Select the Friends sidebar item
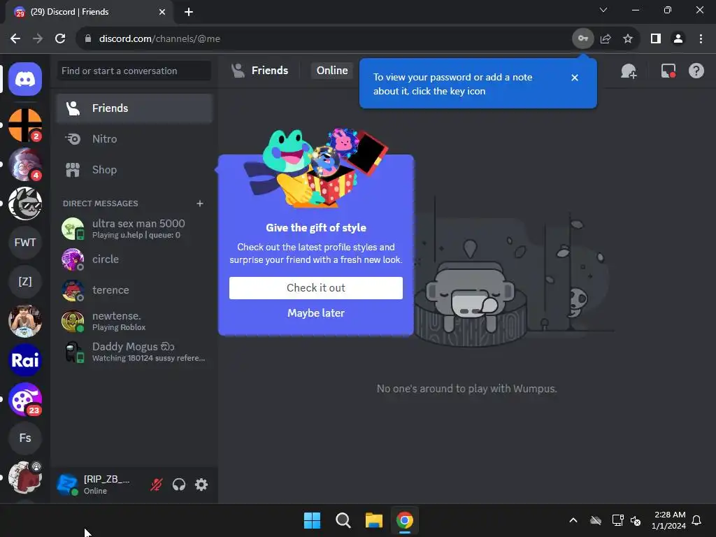Screen dimensions: 716x537 click(135, 108)
